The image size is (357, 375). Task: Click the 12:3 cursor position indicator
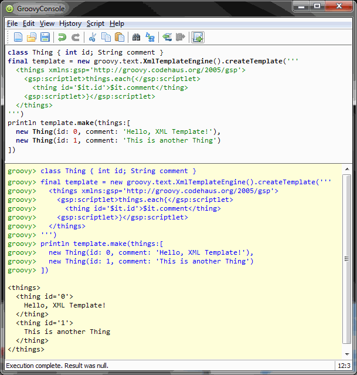[x=344, y=366]
